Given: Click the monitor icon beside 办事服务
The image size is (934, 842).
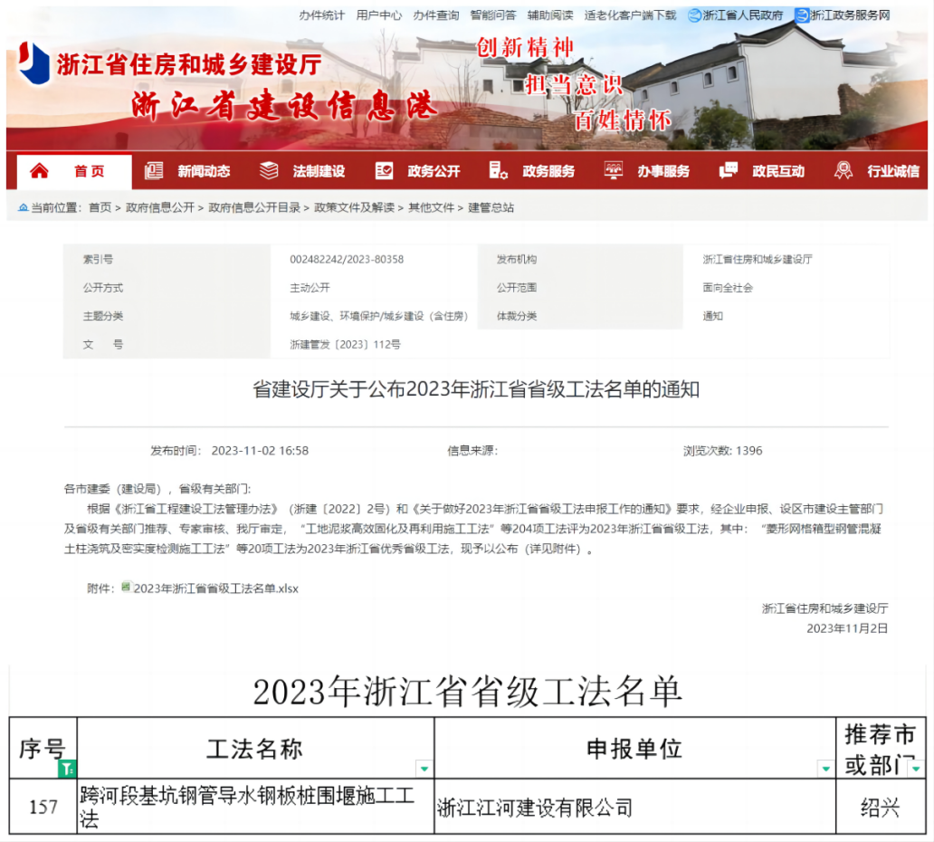Looking at the screenshot, I should pyautogui.click(x=614, y=171).
